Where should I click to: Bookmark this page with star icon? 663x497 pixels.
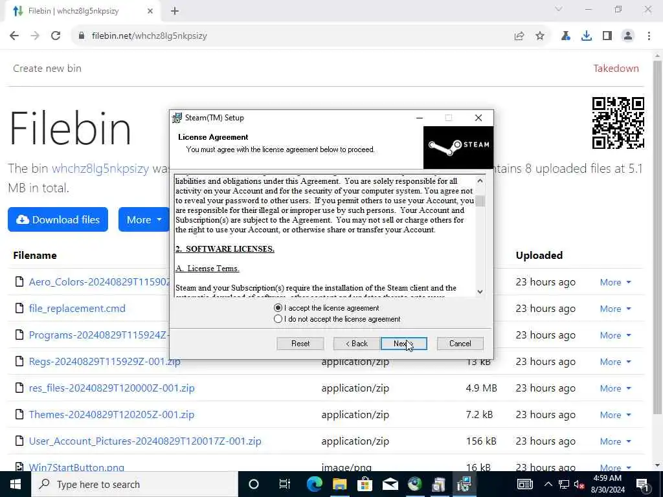540,36
